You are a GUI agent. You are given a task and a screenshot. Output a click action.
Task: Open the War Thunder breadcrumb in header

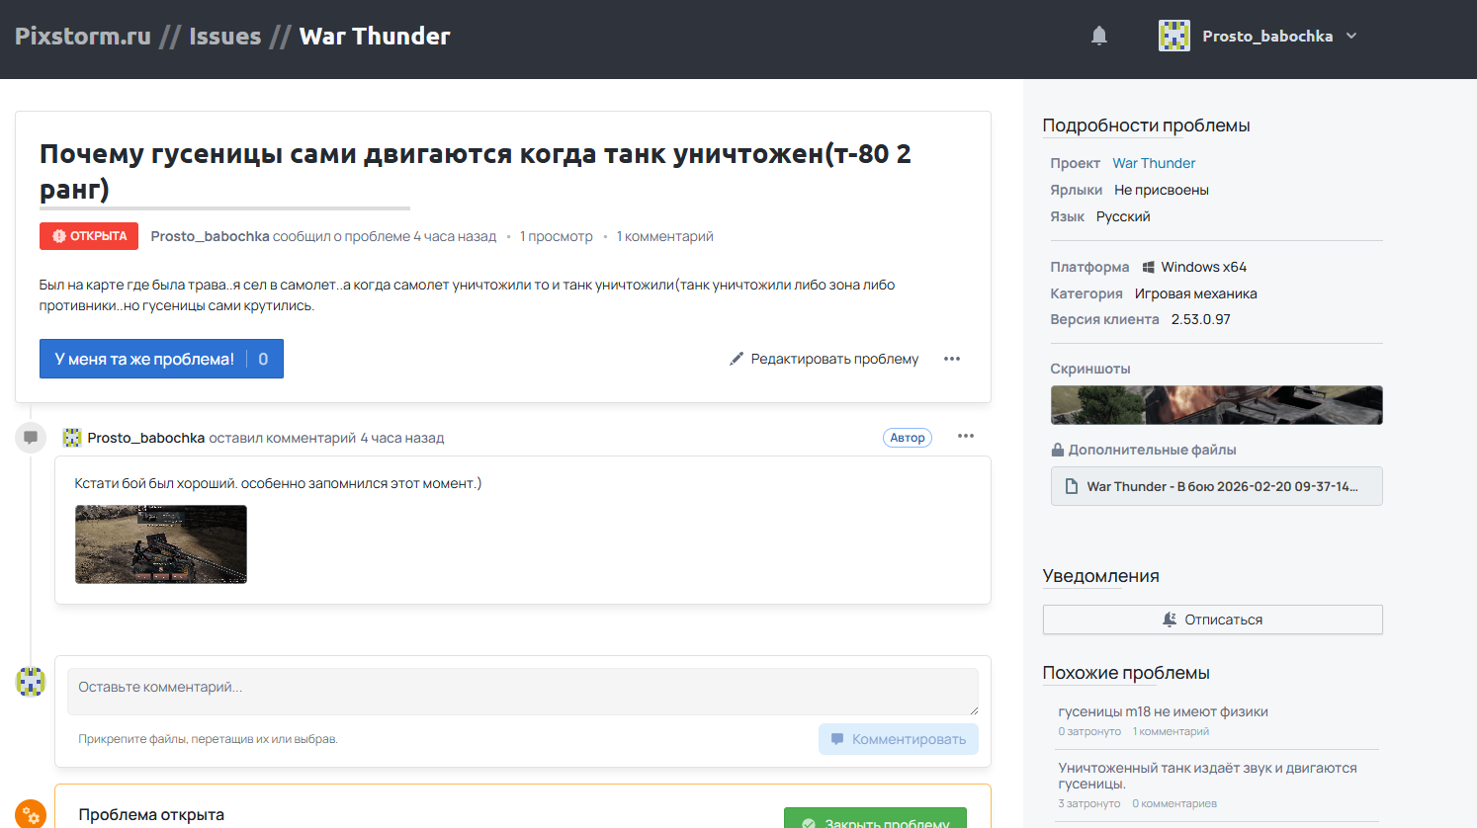point(375,37)
